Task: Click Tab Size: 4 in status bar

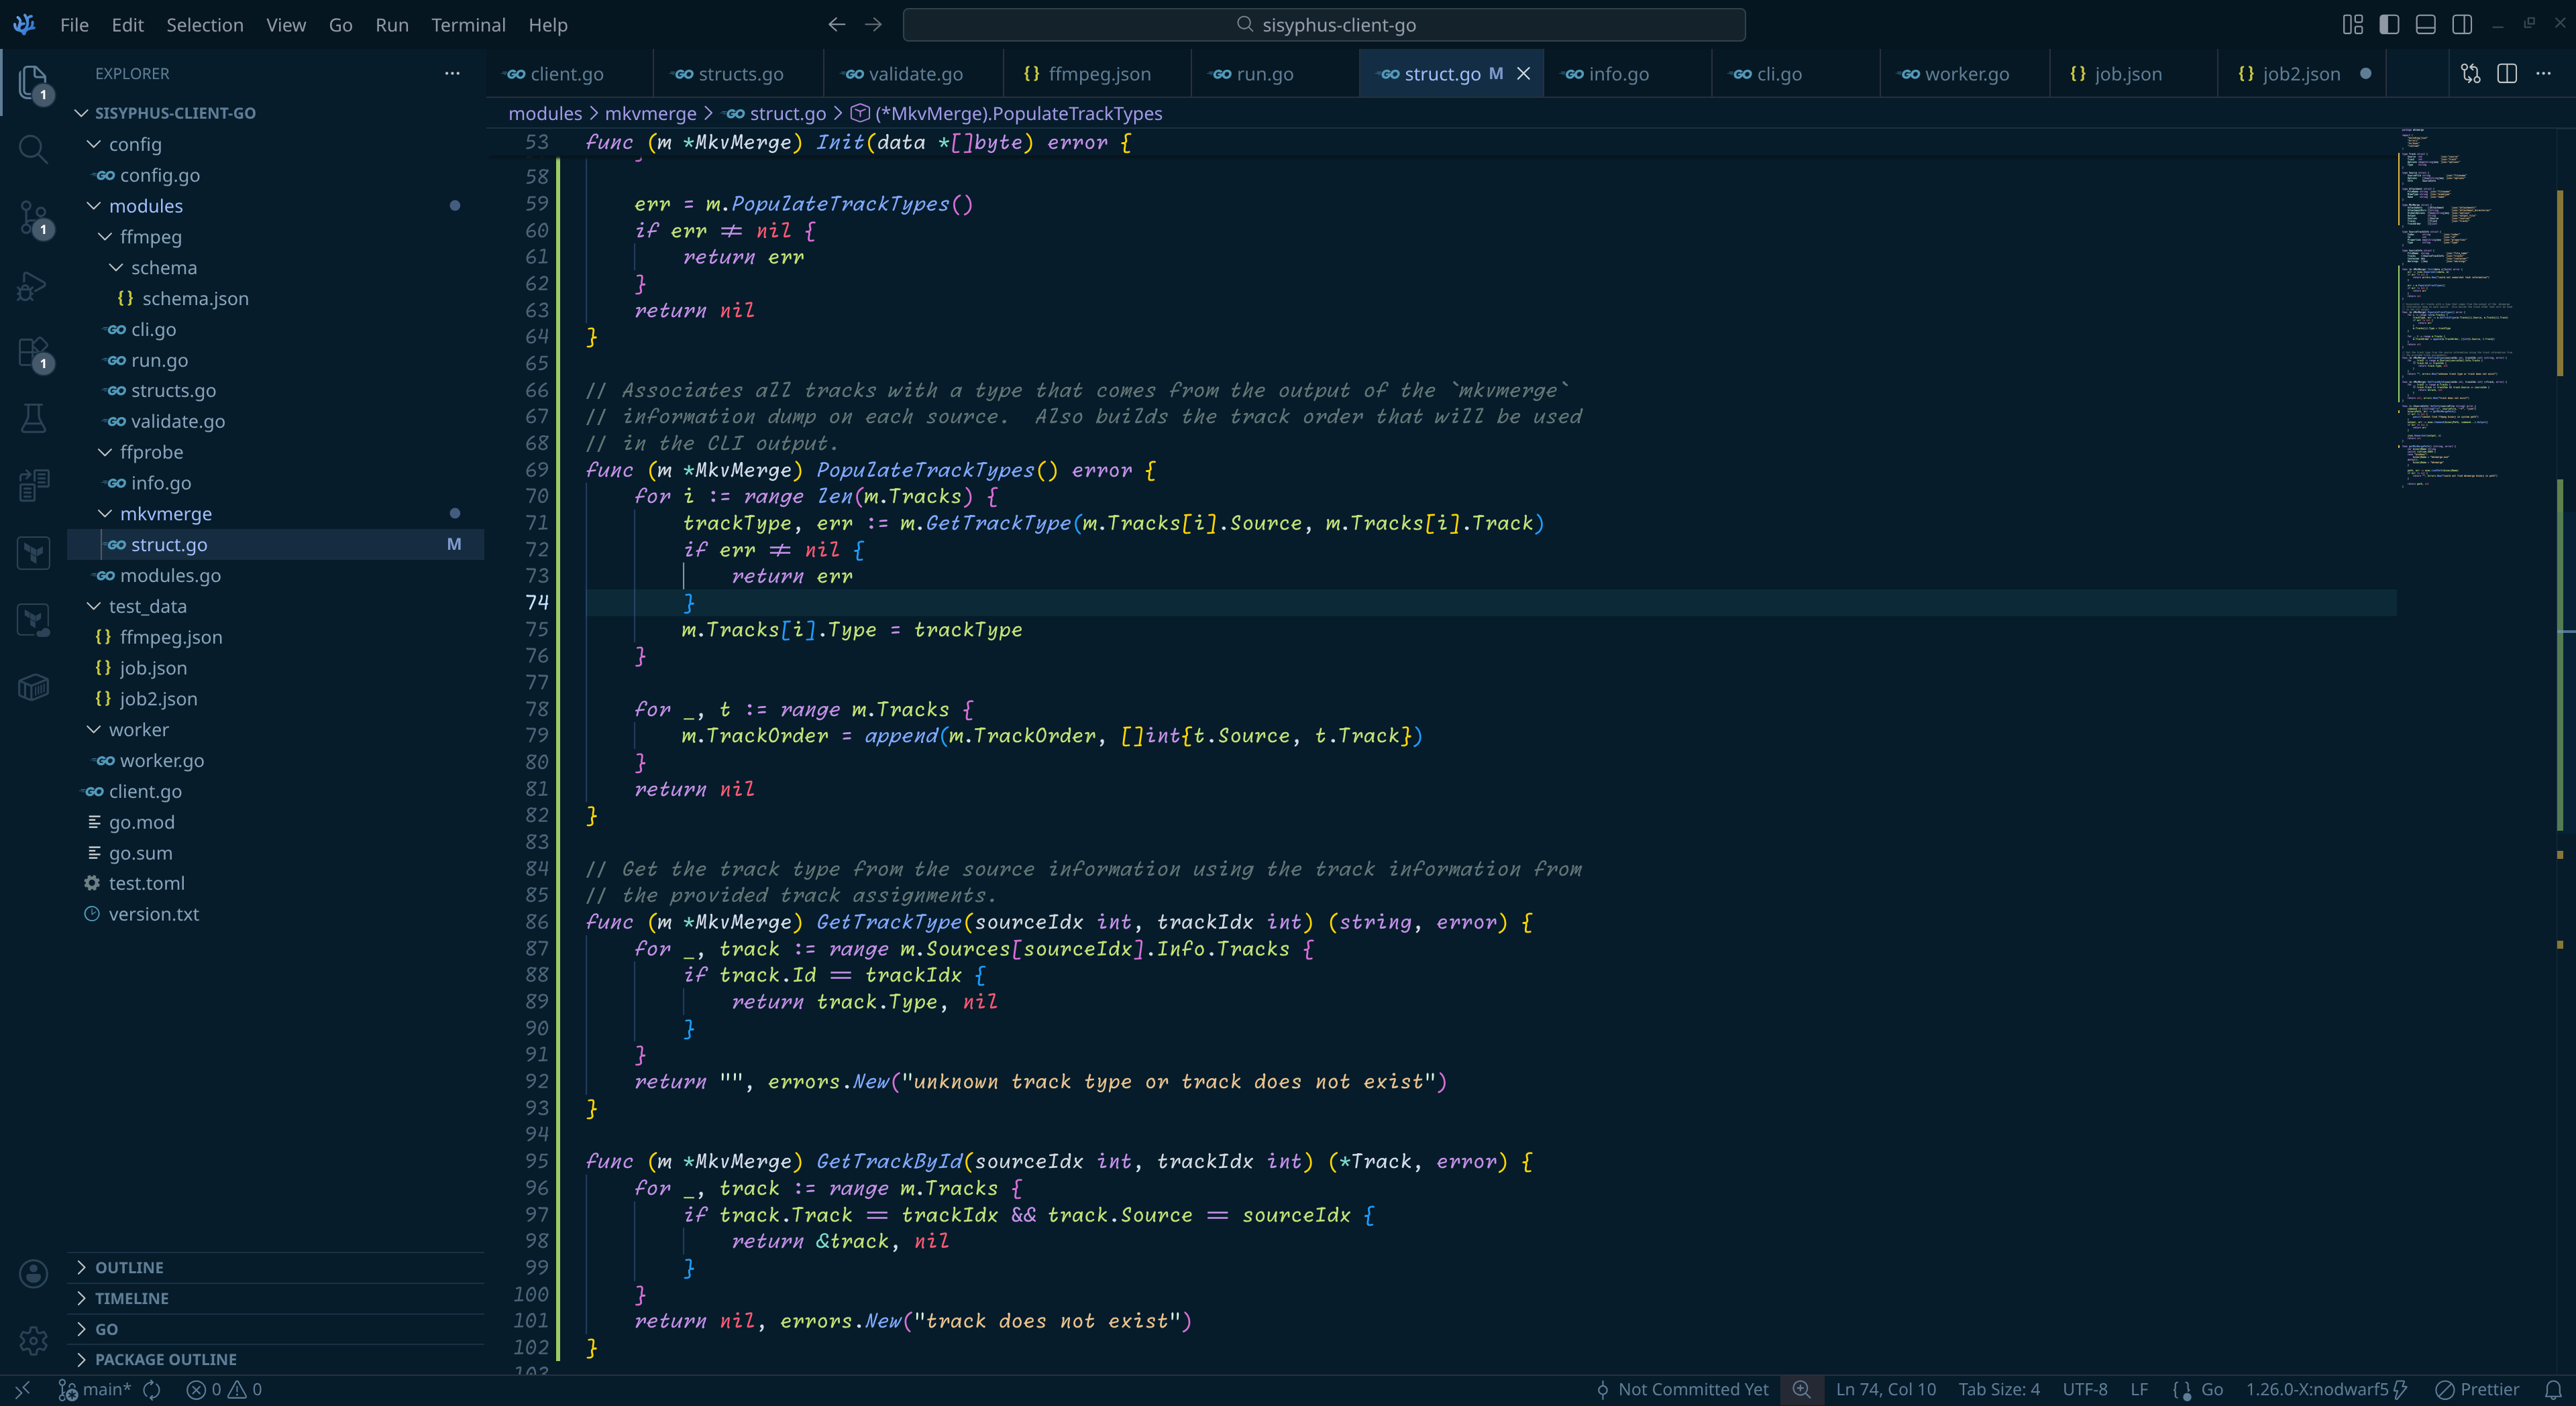Action: click(x=1998, y=1390)
